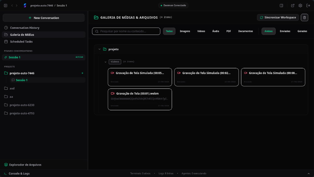Open Gravação de Tela Simulada (00:05 card
314x177 pixels.
140,77
